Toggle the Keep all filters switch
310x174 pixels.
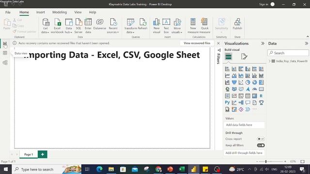261,145
